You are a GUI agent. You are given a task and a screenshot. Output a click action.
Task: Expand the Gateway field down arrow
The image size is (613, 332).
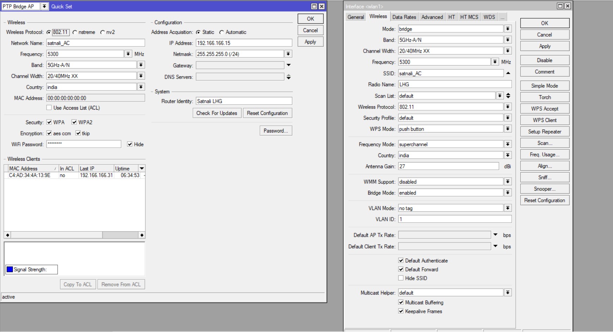[x=289, y=65]
